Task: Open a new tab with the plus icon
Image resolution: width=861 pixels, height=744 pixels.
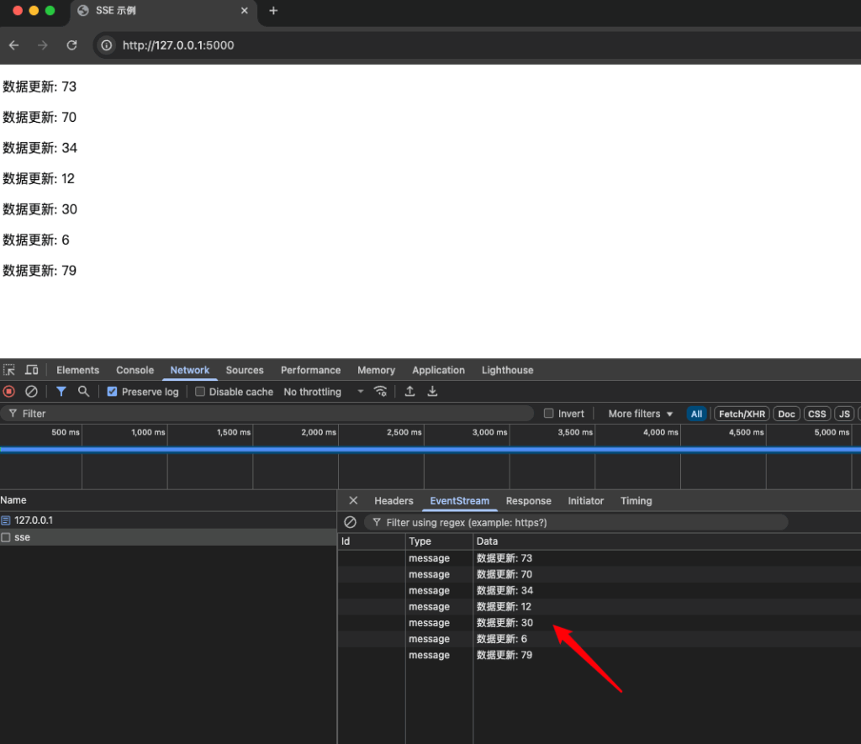Action: tap(273, 10)
